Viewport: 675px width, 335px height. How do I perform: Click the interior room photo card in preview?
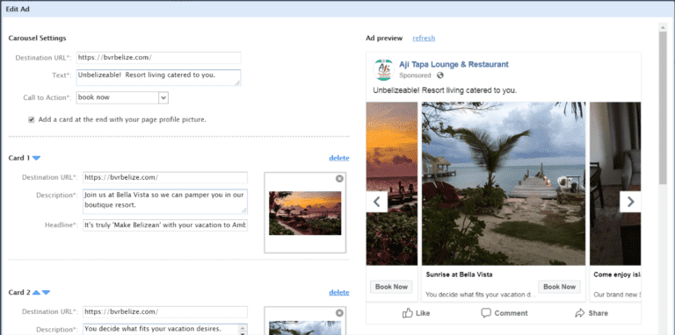615,183
